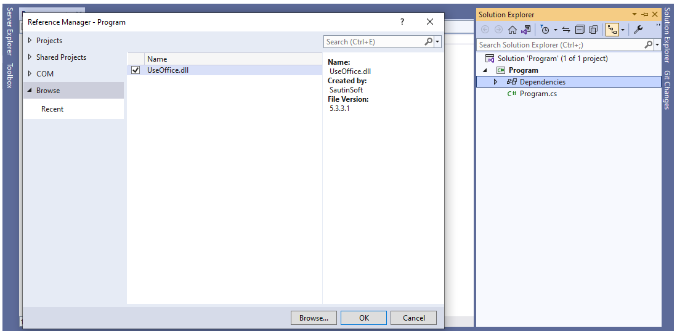Select Program.cs in Solution Explorer
This screenshot has height=336, width=677.
tap(538, 94)
